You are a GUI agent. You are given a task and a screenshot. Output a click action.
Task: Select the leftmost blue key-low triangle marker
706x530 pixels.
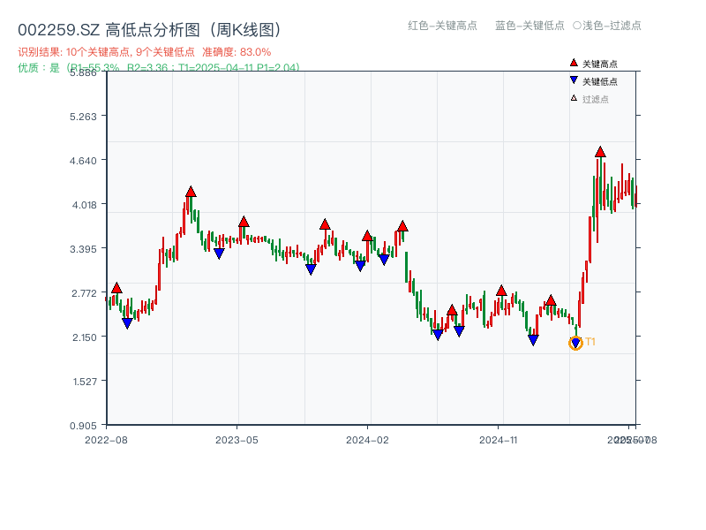coord(127,323)
